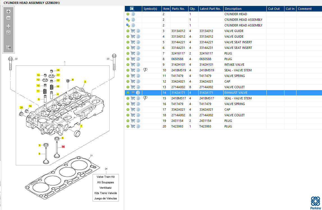
Task: Zoom in on the parts diagram
Action: click(8, 12)
